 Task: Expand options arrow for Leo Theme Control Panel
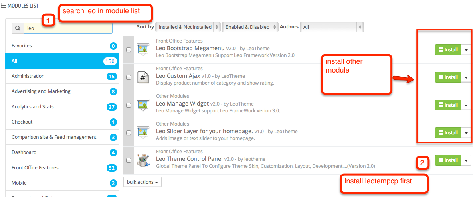(466, 160)
